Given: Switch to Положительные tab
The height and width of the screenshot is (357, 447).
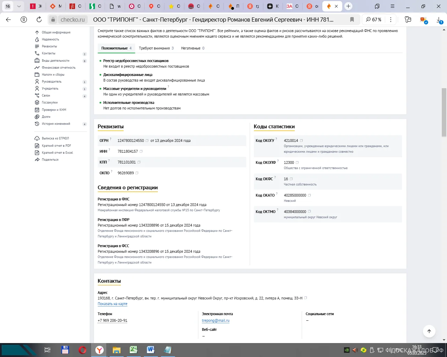Looking at the screenshot, I should click(x=116, y=48).
